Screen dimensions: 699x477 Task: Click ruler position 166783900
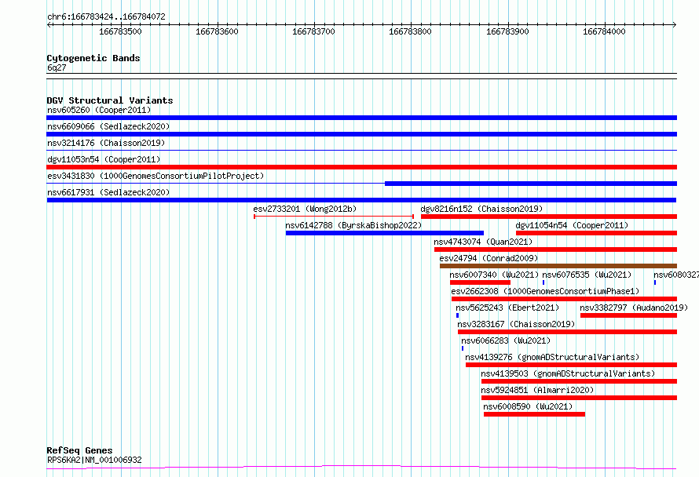[507, 31]
